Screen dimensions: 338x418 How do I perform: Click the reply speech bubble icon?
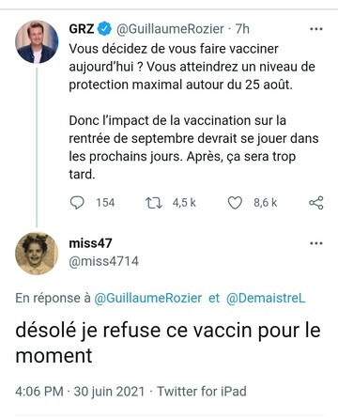point(77,203)
